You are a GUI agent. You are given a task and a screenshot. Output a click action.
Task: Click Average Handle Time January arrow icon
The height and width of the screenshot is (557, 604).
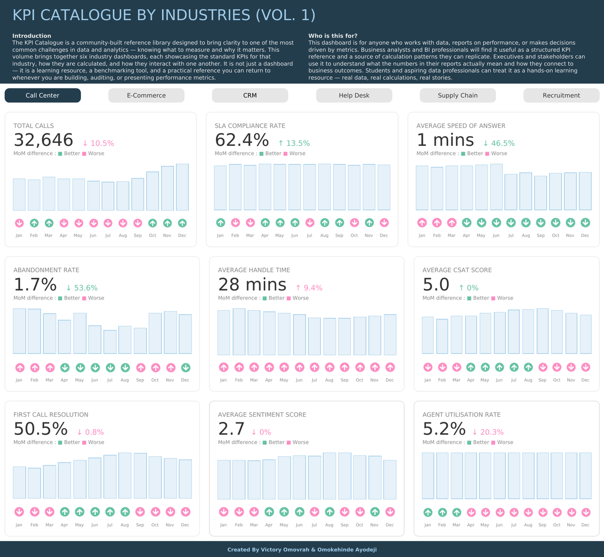223,367
